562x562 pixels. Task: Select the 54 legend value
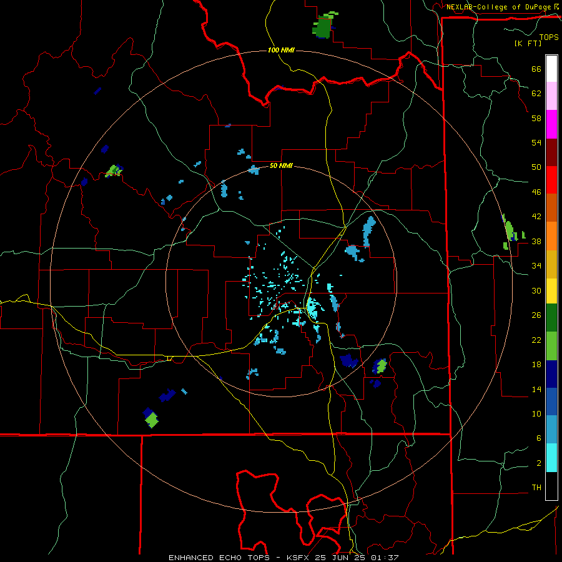point(536,142)
